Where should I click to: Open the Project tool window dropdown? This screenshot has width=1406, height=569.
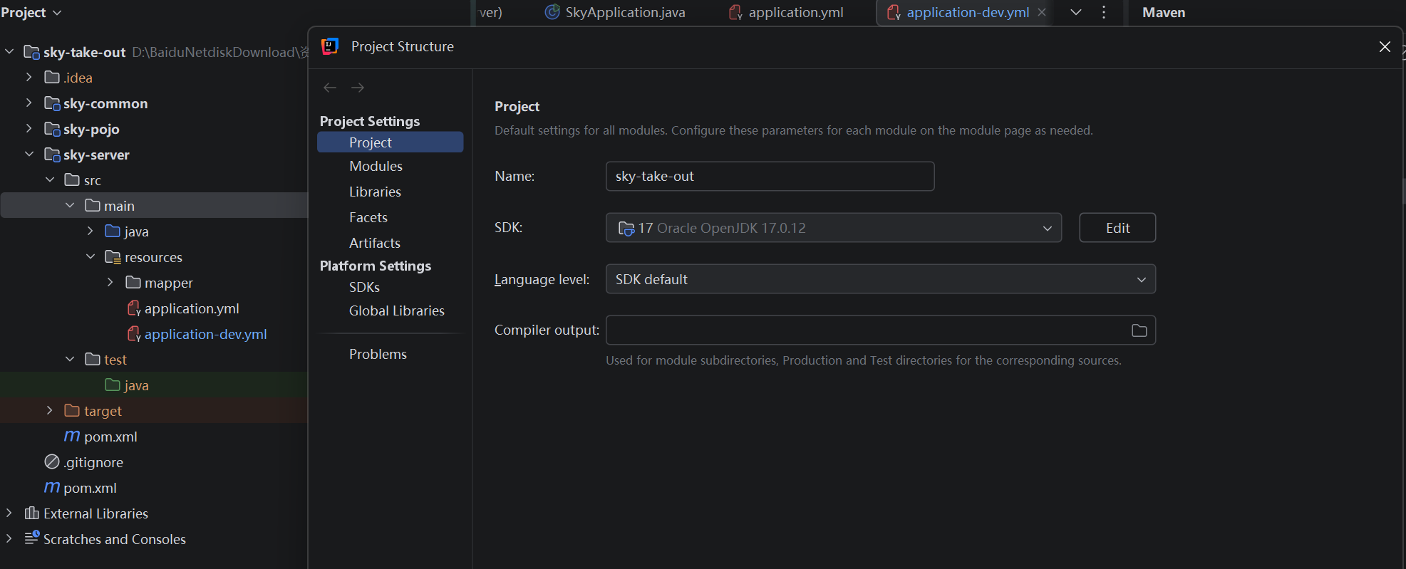coord(31,12)
